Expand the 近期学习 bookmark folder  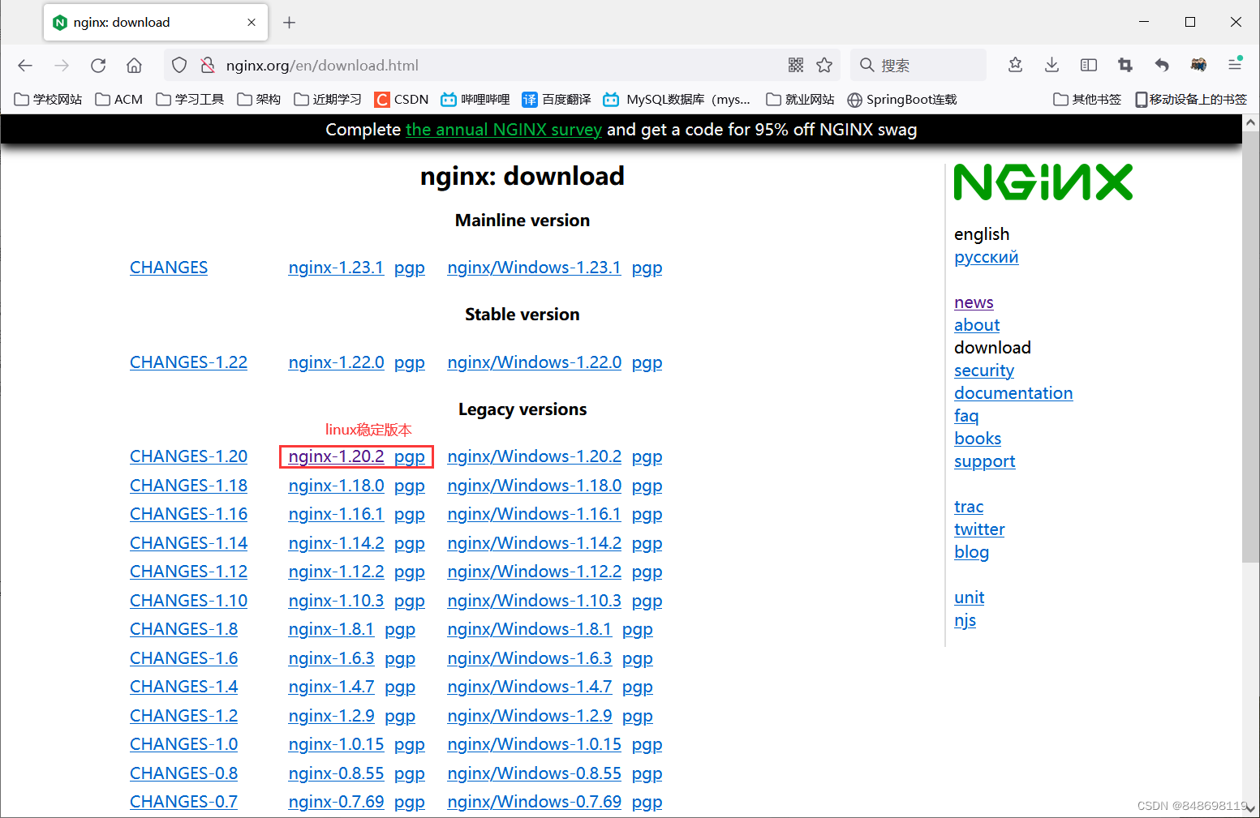(x=328, y=100)
